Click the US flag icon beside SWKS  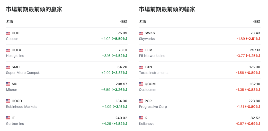coord(141,33)
